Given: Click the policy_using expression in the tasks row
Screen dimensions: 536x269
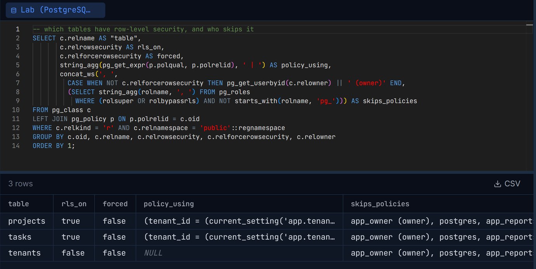Looking at the screenshot, I should point(239,237).
